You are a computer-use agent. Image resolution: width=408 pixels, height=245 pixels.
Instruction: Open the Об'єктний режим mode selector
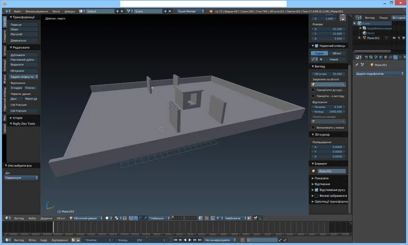[86, 218]
